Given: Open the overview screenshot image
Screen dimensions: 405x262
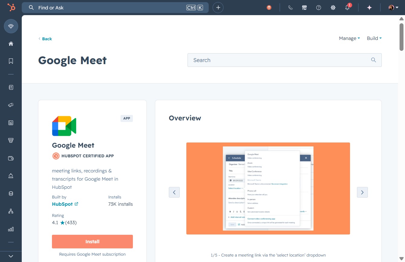Looking at the screenshot, I should 268,188.
